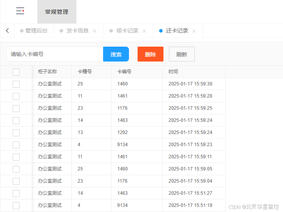The height and width of the screenshot is (212, 283).
Task: Close the 发卡信息 tab
Action: [94, 31]
